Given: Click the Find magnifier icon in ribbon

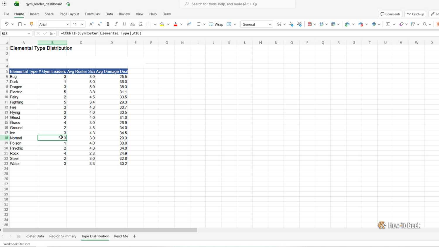Looking at the screenshot, I should [x=425, y=24].
